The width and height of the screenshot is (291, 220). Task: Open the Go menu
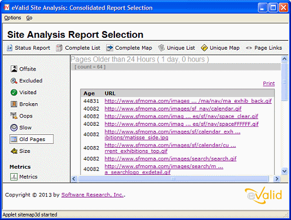(x=29, y=17)
